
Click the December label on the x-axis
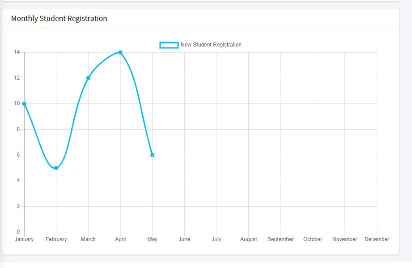[x=377, y=239]
